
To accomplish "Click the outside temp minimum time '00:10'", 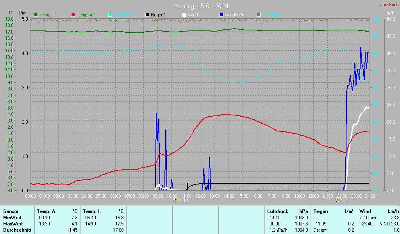I will click(45, 218).
